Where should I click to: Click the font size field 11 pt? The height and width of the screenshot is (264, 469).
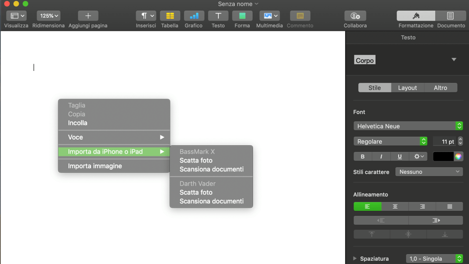pyautogui.click(x=444, y=141)
